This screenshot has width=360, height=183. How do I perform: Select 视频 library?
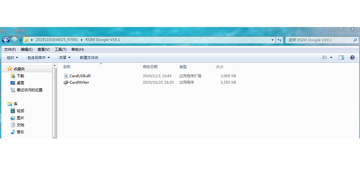(x=20, y=111)
